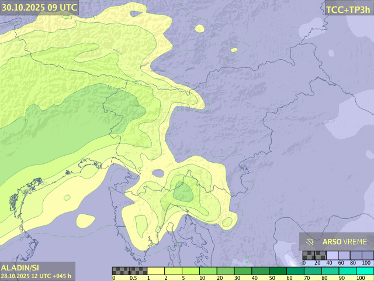Image resolution: width=374 pixels, height=281 pixels.
Task: Click the ARSO VREME logo
Action: 336,241
